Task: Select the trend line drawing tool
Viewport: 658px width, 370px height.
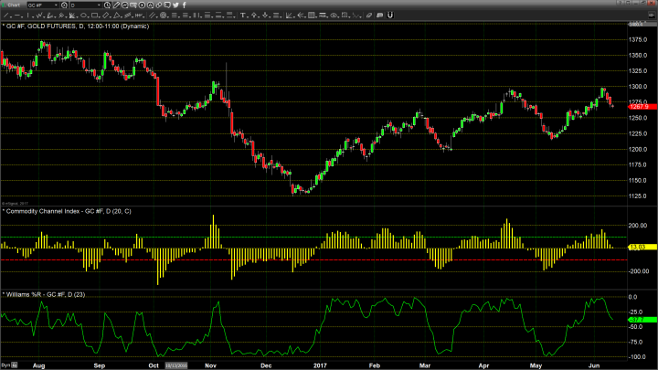Action: point(5,16)
